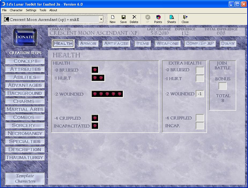248x188 pixels.
Task: Click the experience value 132
Action: click(x=185, y=33)
